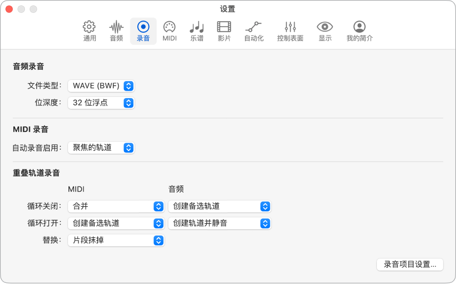Screen dimensions: 456x284
Task: Select the 自动化 settings icon
Action: [253, 31]
